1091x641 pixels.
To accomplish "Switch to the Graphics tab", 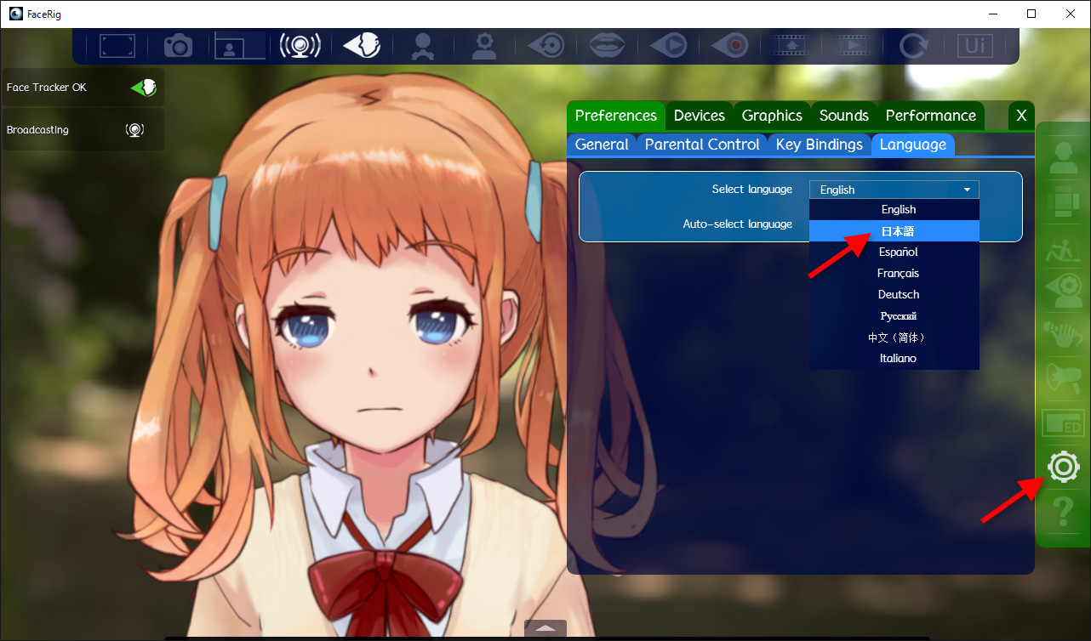I will tap(772, 116).
